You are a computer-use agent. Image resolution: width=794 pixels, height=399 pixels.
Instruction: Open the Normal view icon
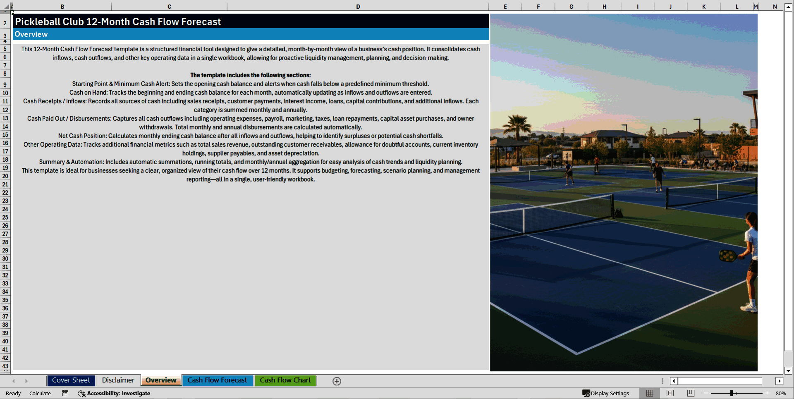coord(649,393)
